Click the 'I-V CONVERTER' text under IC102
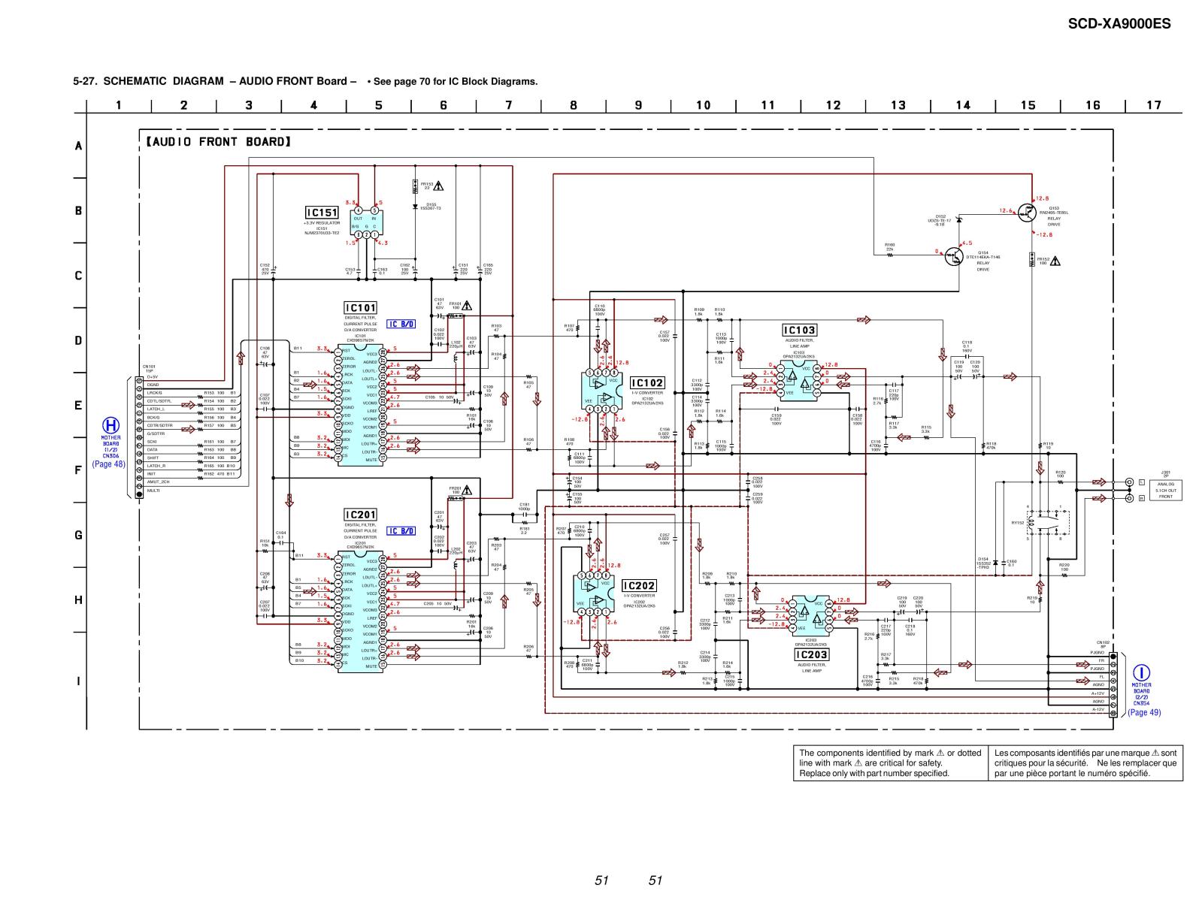This screenshot has height=903, width=1202. tap(647, 393)
